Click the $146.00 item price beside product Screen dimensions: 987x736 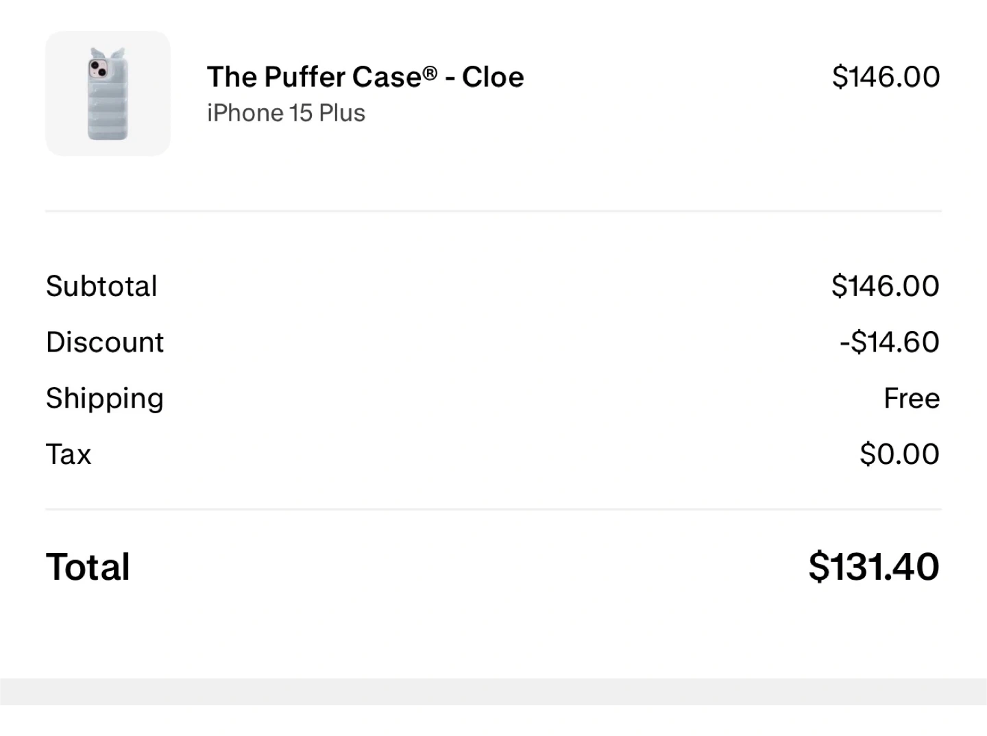coord(886,77)
